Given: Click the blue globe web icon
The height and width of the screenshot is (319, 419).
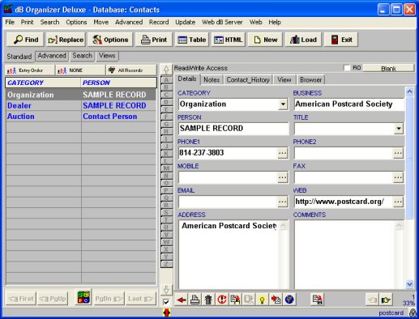Looking at the screenshot, I should (289, 300).
